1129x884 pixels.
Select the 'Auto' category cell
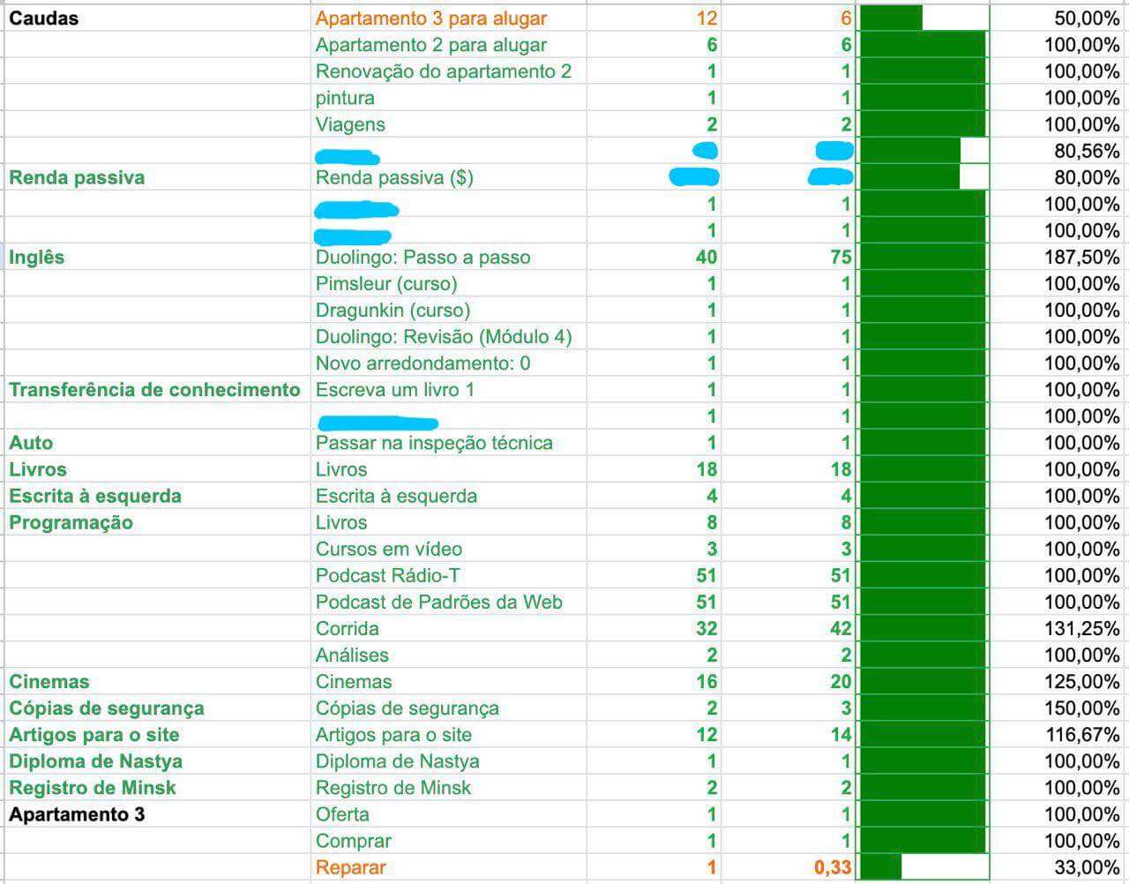(157, 442)
